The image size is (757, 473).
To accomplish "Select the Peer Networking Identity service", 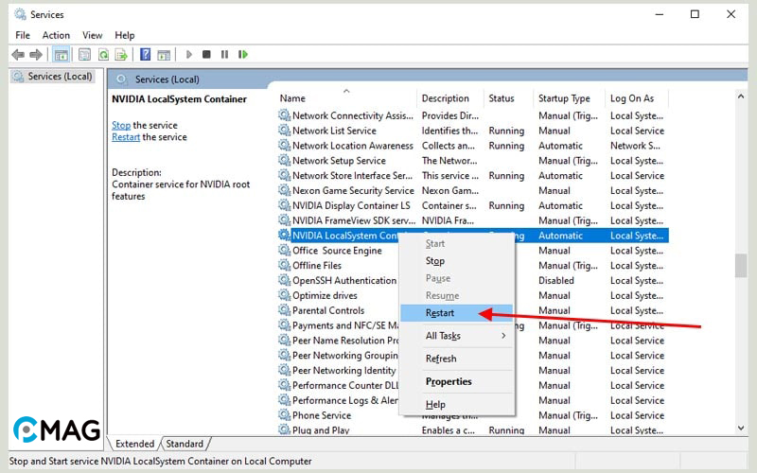I will click(x=343, y=370).
